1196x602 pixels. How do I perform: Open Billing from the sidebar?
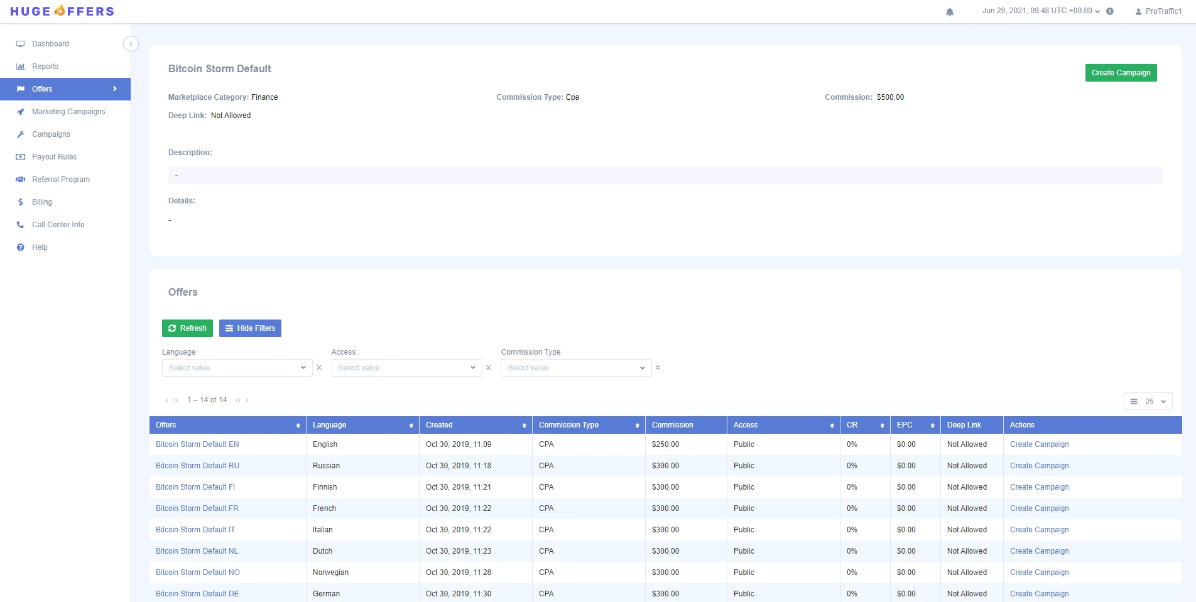(x=42, y=202)
